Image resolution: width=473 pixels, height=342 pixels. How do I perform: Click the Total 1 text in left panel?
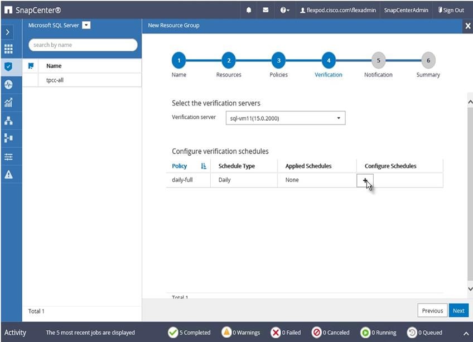pyautogui.click(x=36, y=311)
